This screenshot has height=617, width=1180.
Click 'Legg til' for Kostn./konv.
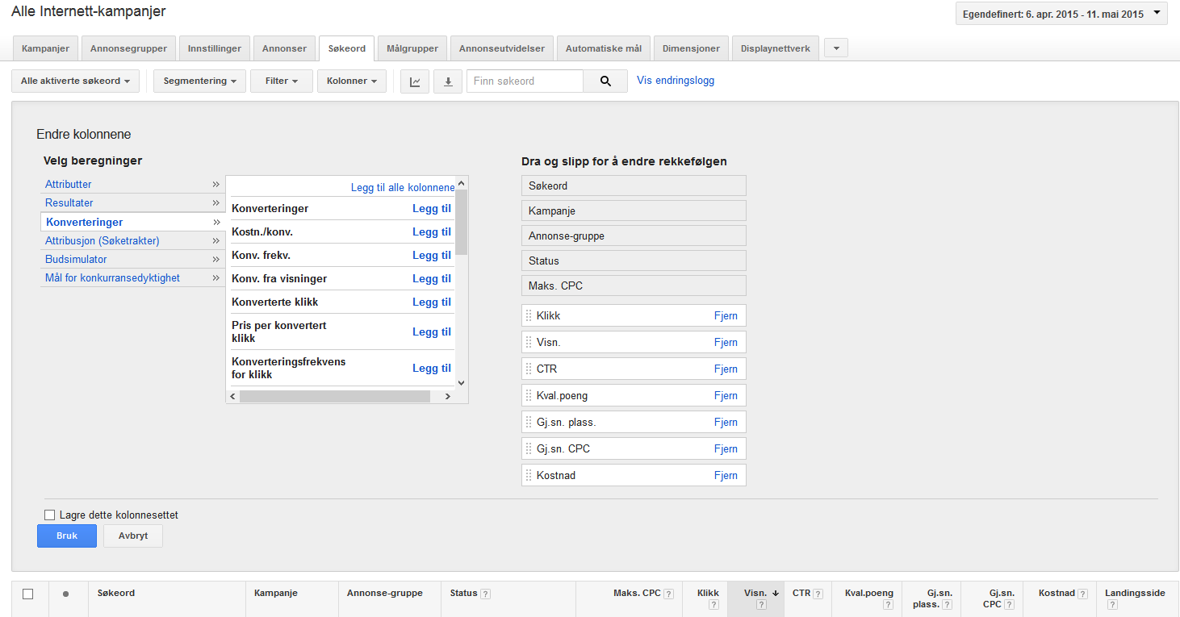432,231
